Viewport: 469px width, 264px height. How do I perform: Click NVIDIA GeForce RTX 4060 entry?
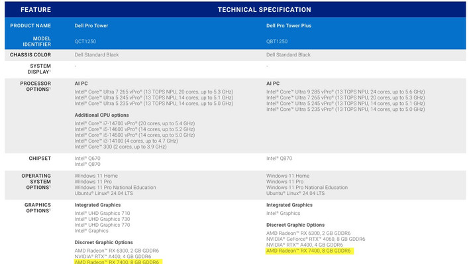[315, 239]
